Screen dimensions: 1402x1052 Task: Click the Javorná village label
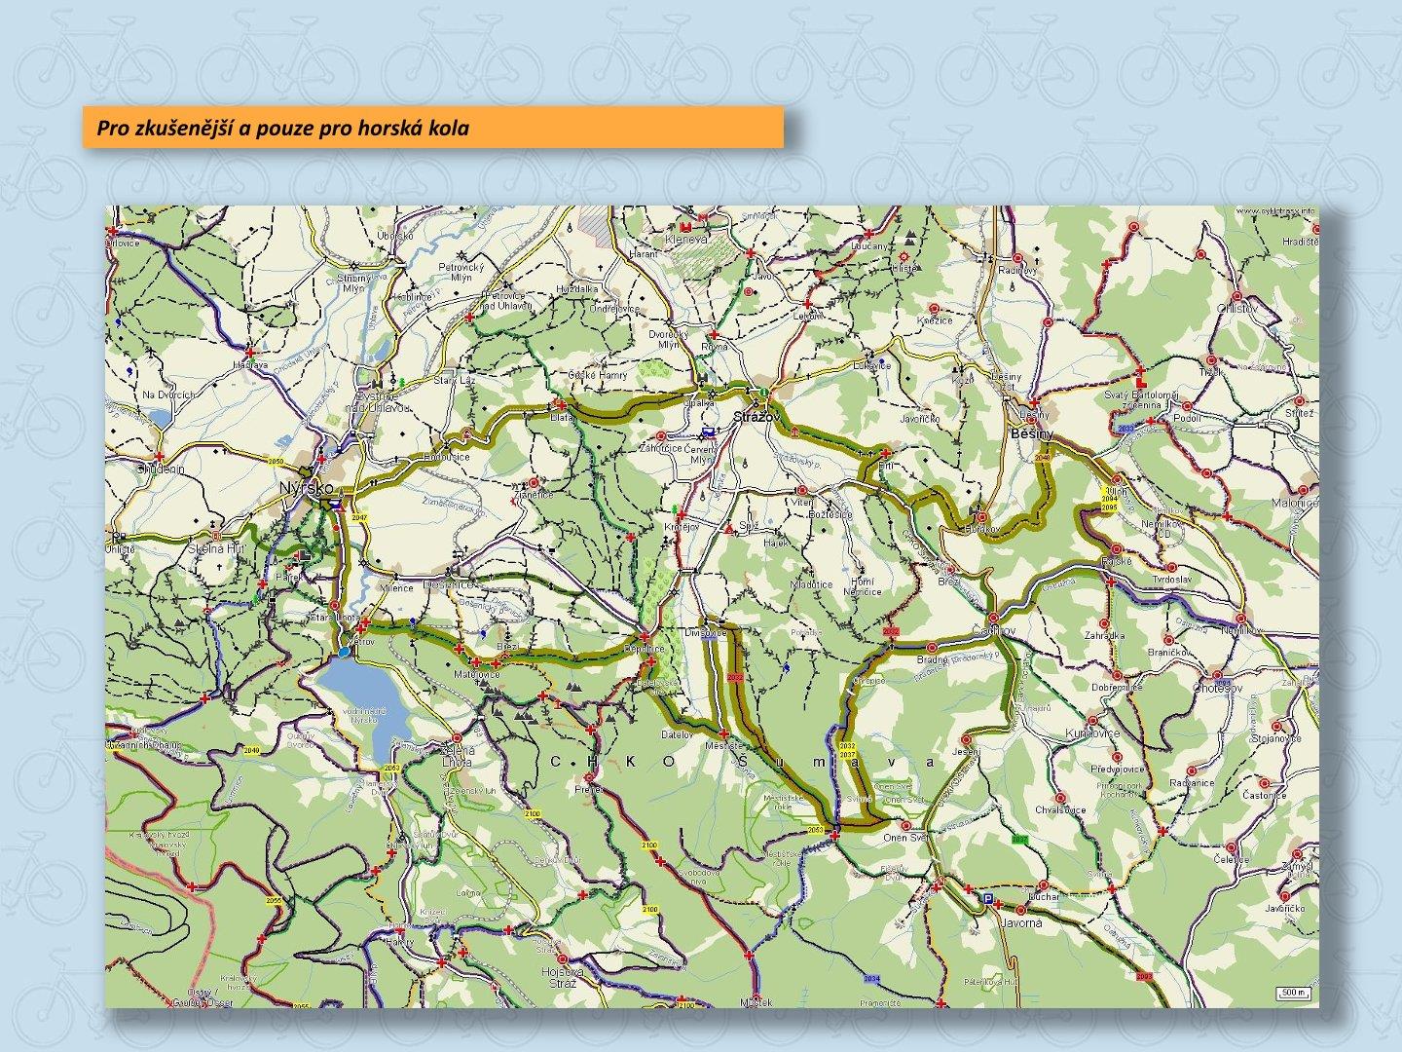1020,922
